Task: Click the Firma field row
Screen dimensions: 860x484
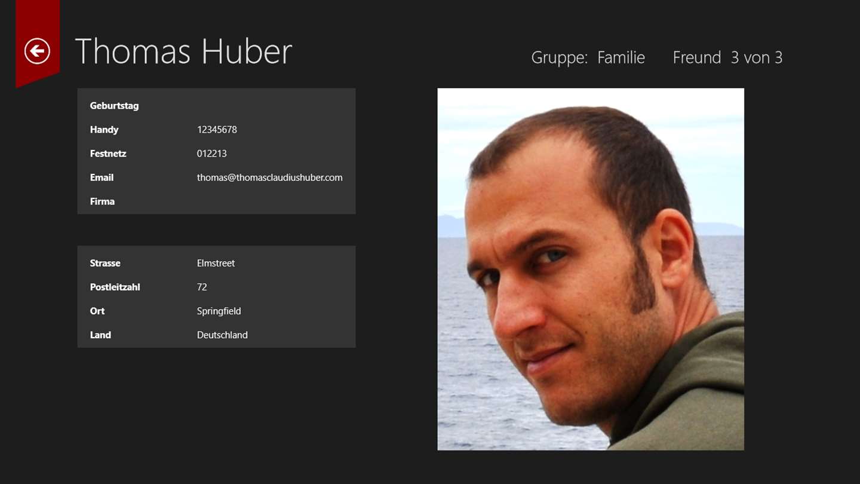Action: click(216, 201)
